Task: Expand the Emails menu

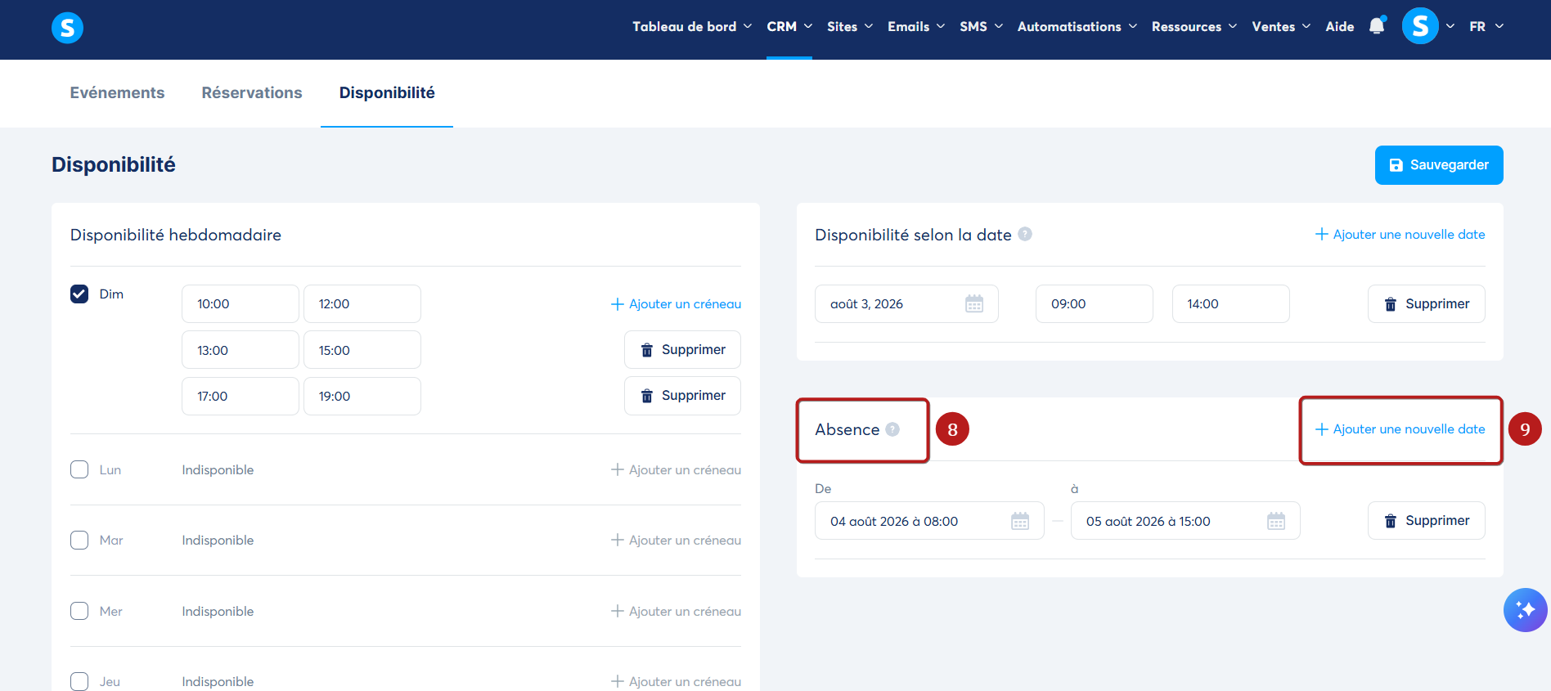Action: [916, 26]
